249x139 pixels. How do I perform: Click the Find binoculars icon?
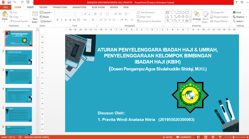234,12
